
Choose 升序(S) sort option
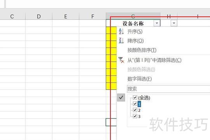[x=135, y=31]
